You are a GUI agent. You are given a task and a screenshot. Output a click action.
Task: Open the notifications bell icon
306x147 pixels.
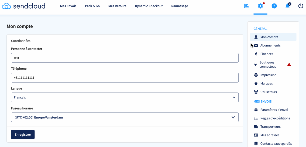tap(288, 6)
